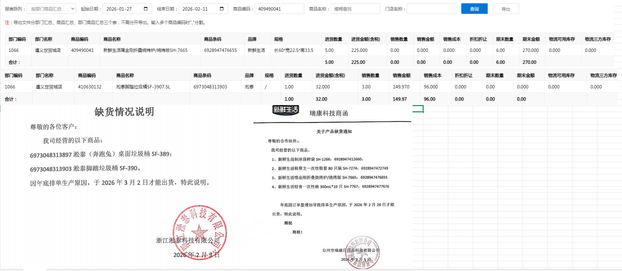Select the 淞泰脚踏垃圾桶SF-3907.5L product name cell
Image resolution: width=622 pixels, height=271 pixels.
pos(143,87)
